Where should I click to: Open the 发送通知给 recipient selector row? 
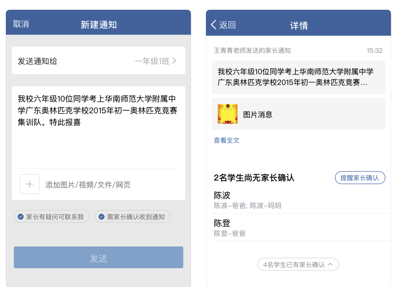99,61
